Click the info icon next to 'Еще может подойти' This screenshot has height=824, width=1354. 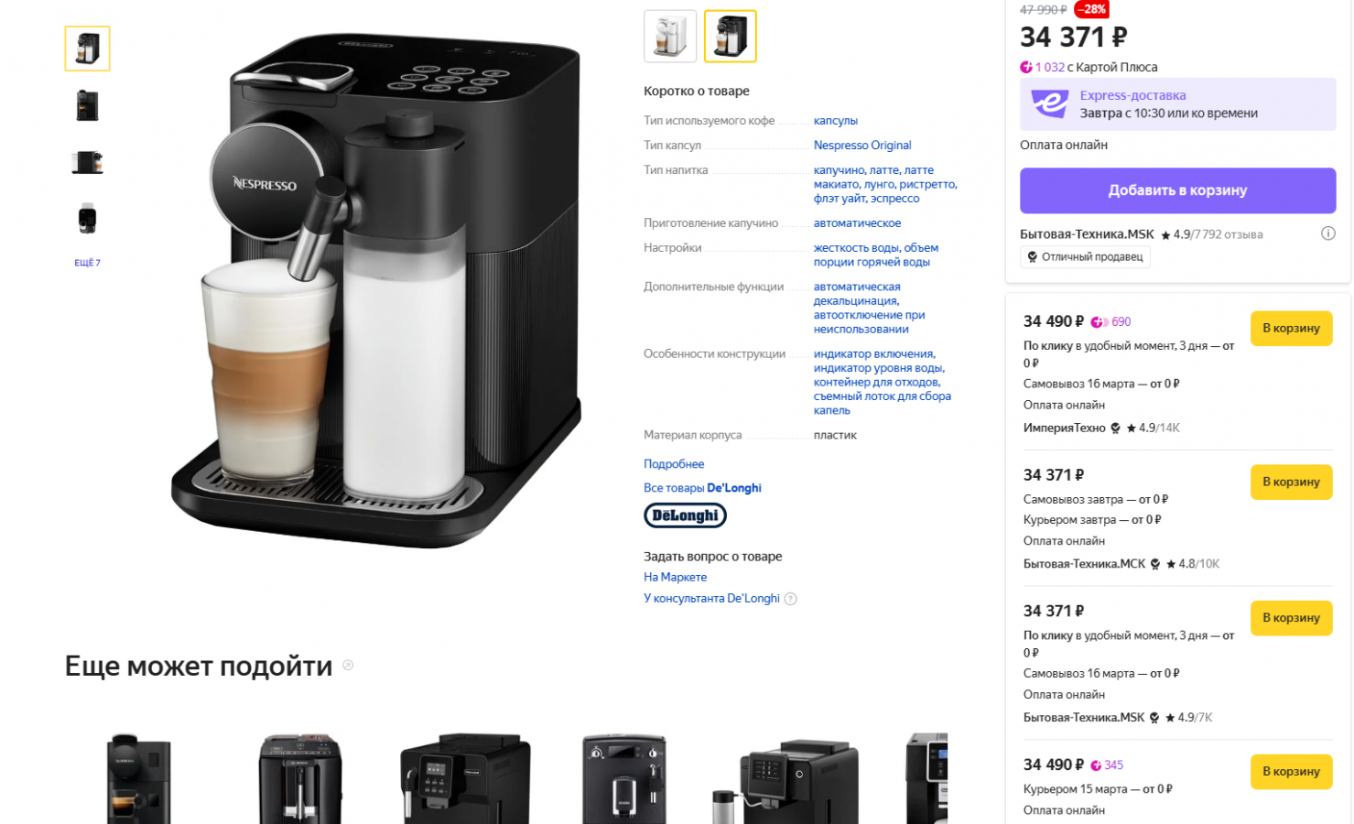(x=348, y=666)
